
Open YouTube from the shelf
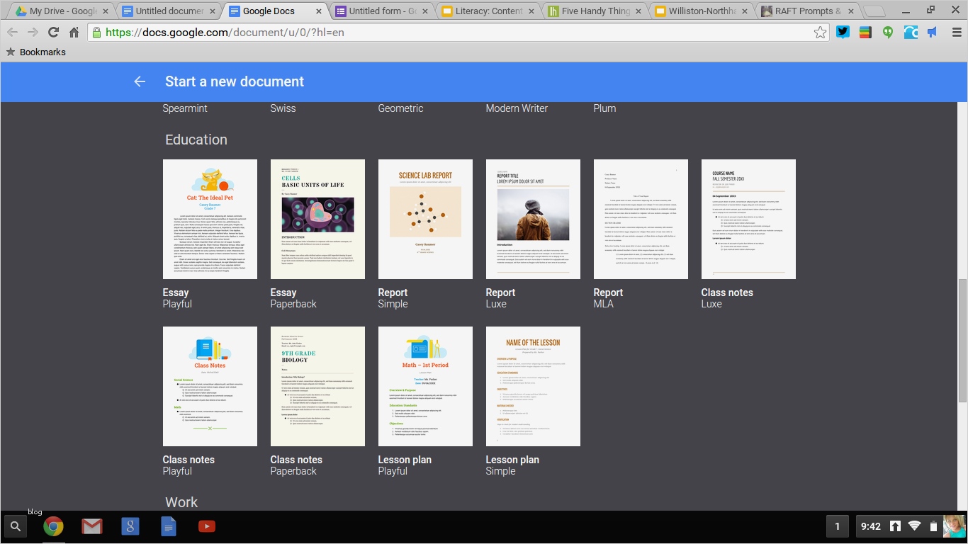click(x=206, y=526)
